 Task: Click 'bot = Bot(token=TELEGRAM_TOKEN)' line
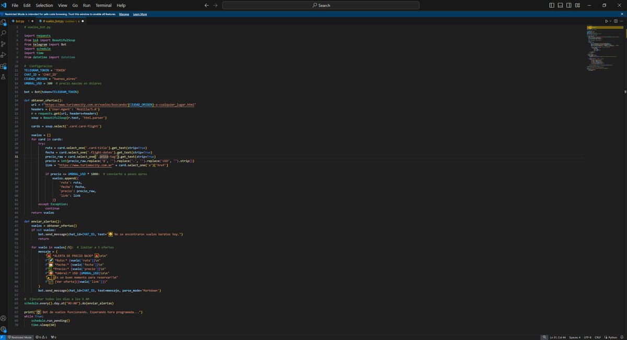(51, 92)
